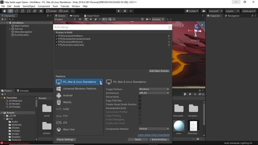This screenshot has height=145, width=258.
Task: Open Target Platform dropdown
Action: click(154, 89)
